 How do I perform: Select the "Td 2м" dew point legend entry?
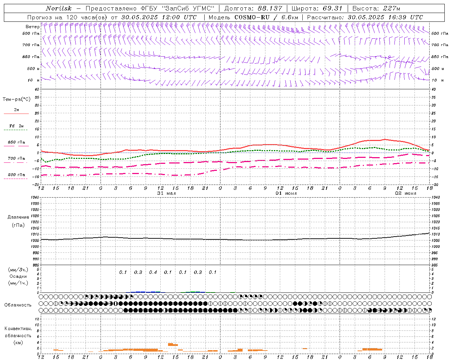[x=16, y=126]
